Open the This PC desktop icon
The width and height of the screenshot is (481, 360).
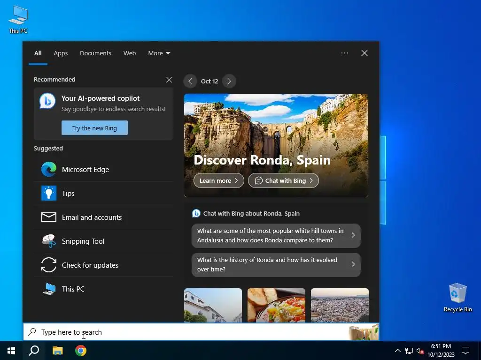pos(18,19)
